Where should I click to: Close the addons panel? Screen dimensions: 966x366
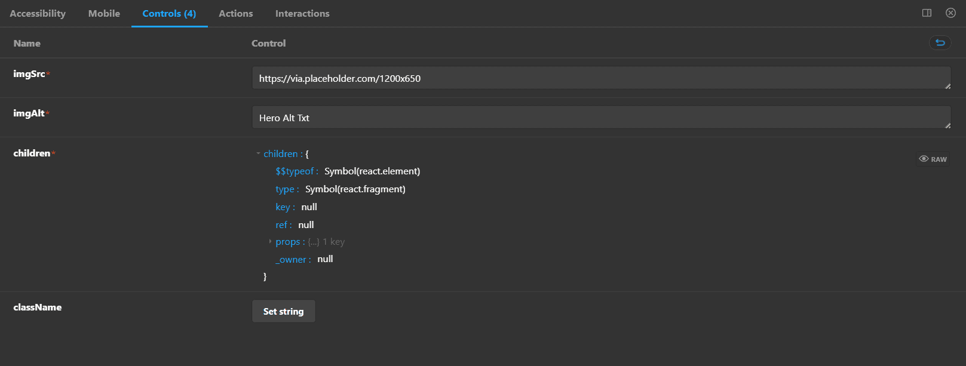click(x=950, y=13)
